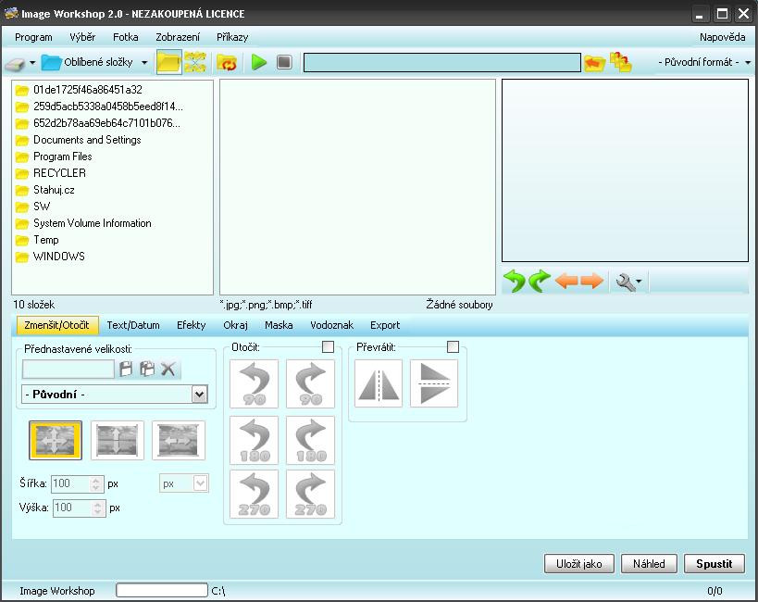Switch to the Text/Datum tab
Screen dimensions: 758x602
(x=133, y=325)
